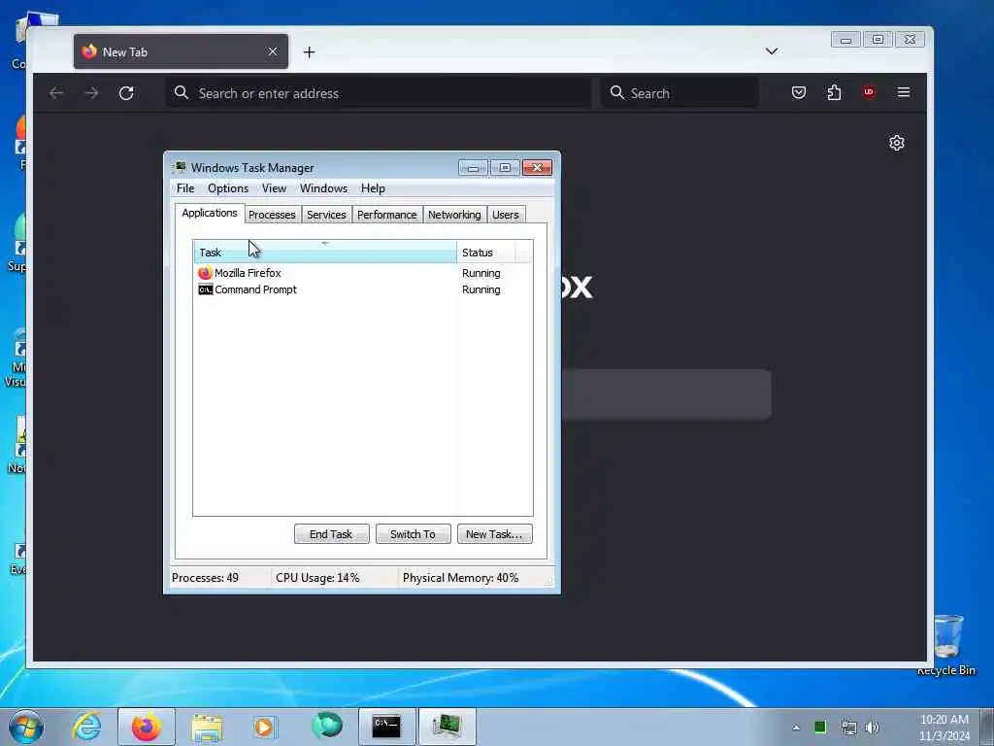Minimize the Task Manager window

[x=473, y=167]
